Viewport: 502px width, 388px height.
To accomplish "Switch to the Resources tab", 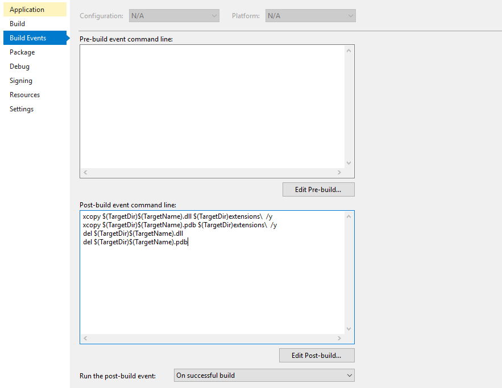I will tap(24, 95).
